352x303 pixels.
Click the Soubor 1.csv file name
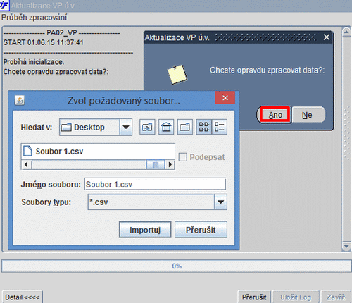59,151
